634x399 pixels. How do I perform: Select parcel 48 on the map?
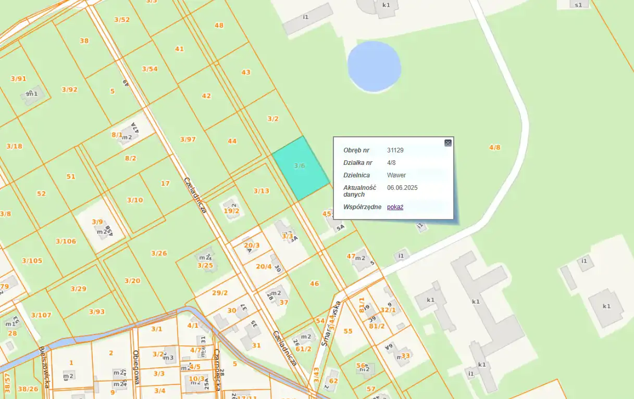[x=219, y=25]
